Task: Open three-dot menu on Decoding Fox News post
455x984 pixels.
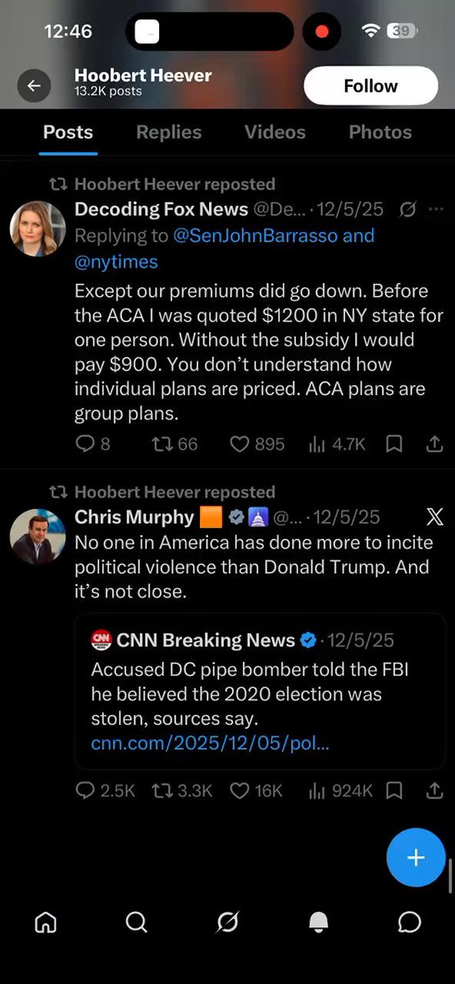Action: [x=435, y=210]
